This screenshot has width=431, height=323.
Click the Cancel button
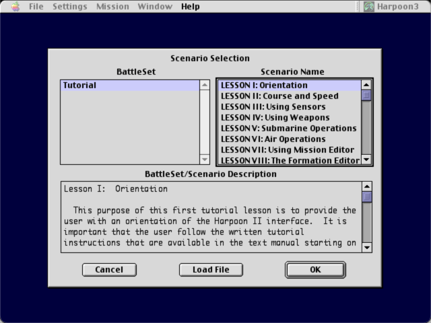click(x=109, y=270)
